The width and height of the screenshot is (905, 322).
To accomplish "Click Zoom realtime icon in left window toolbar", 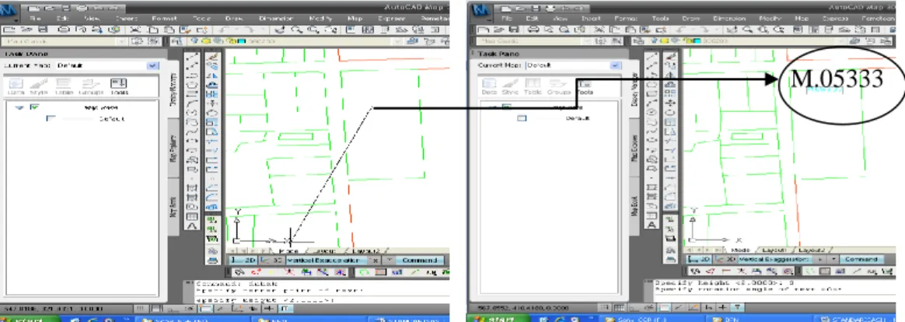I will coord(296,30).
